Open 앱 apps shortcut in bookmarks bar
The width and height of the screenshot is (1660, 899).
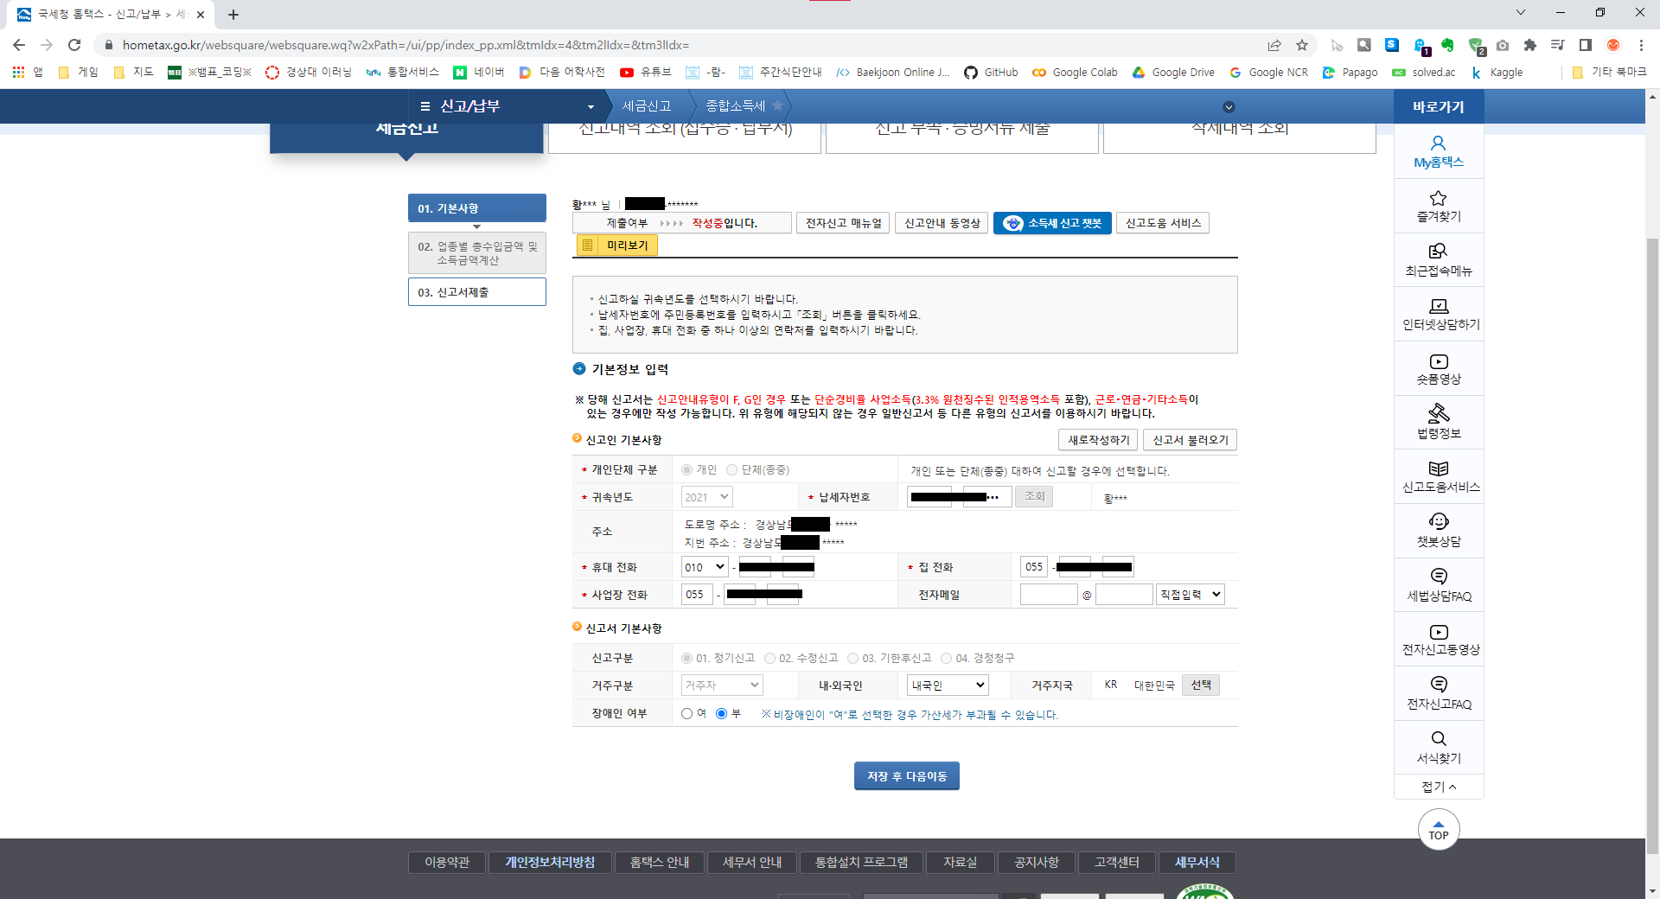(x=28, y=73)
